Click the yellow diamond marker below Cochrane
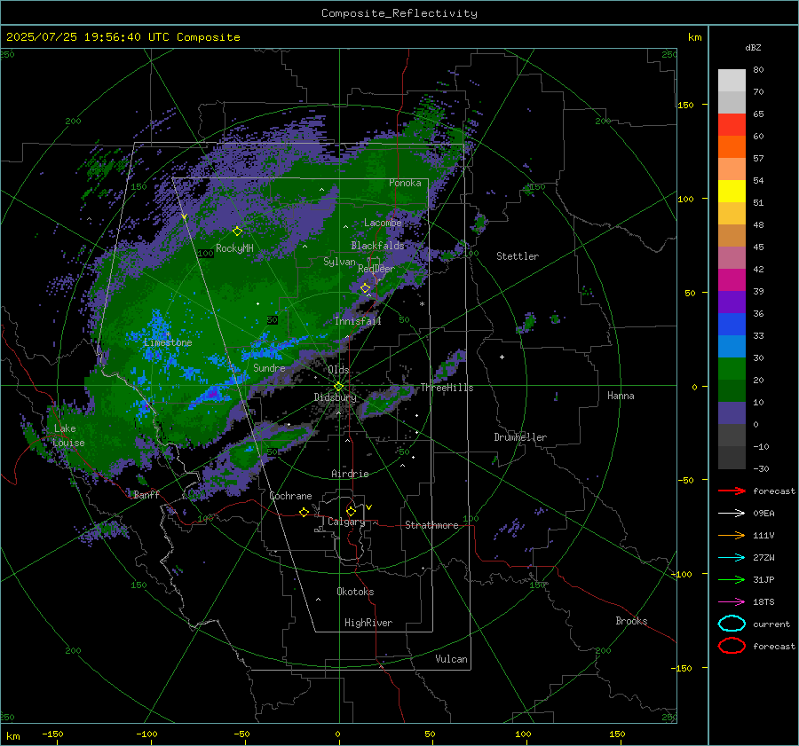The image size is (799, 746). coord(304,512)
